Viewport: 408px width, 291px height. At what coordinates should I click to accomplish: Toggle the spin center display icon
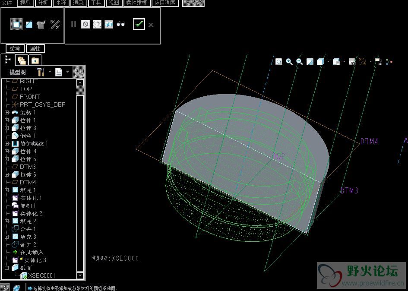(389, 62)
